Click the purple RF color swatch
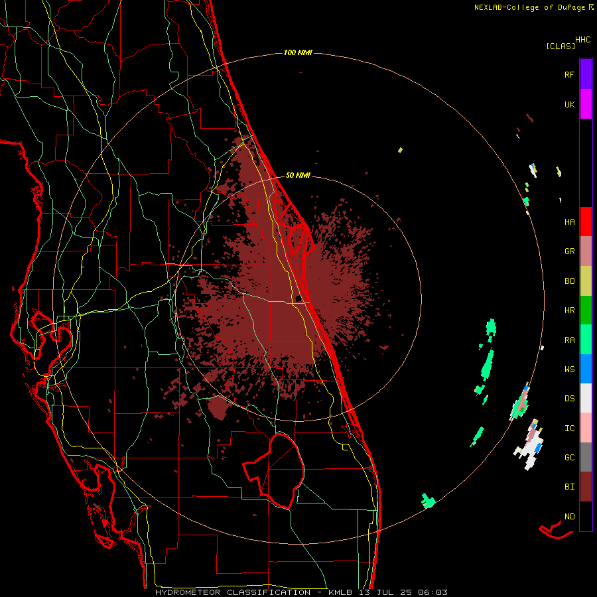The width and height of the screenshot is (597, 597). 586,74
